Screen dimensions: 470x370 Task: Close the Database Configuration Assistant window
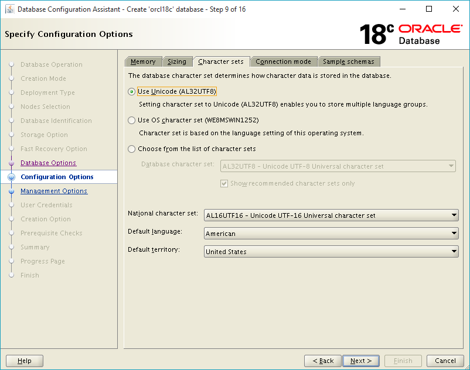coord(455,9)
